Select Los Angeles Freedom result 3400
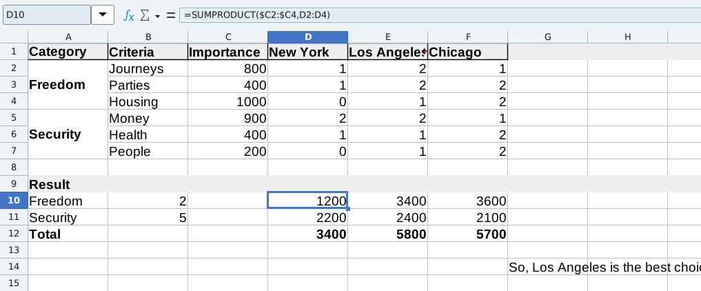 point(388,201)
